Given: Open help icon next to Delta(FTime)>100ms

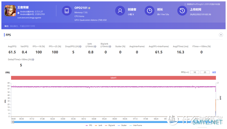Looking at the screenshot, I should 33,60.
